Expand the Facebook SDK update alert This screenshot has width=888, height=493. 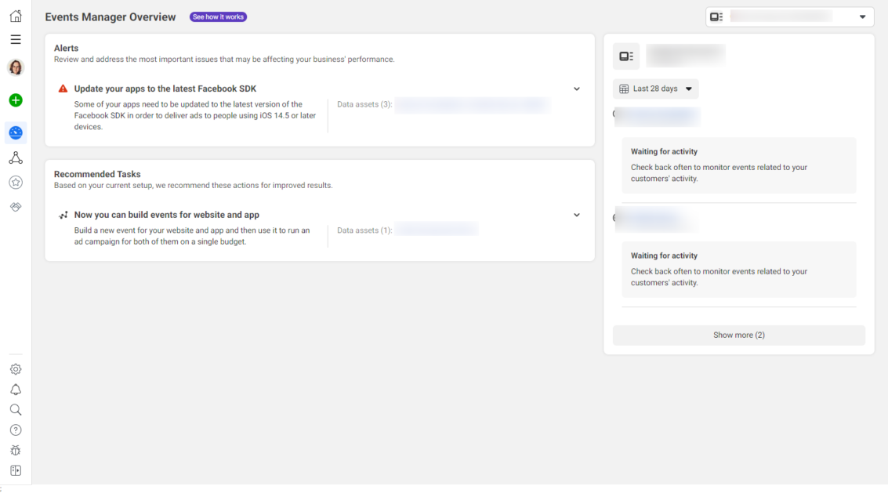click(577, 89)
